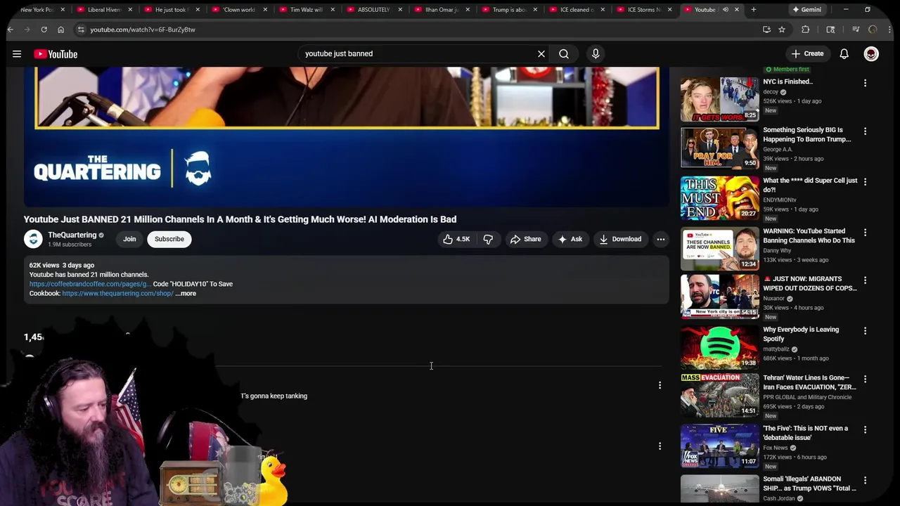The width and height of the screenshot is (900, 506).
Task: Open TheQuartering channel name link
Action: tap(72, 235)
